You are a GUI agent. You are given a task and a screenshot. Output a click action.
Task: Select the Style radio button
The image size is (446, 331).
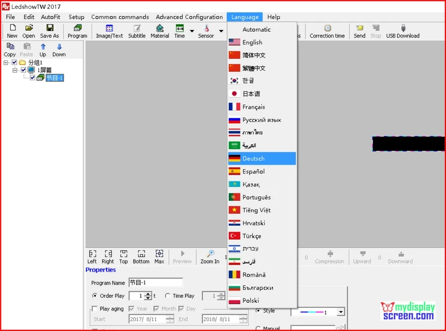click(258, 311)
